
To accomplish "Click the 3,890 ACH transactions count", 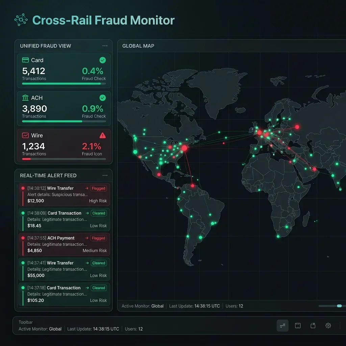I will [x=34, y=108].
